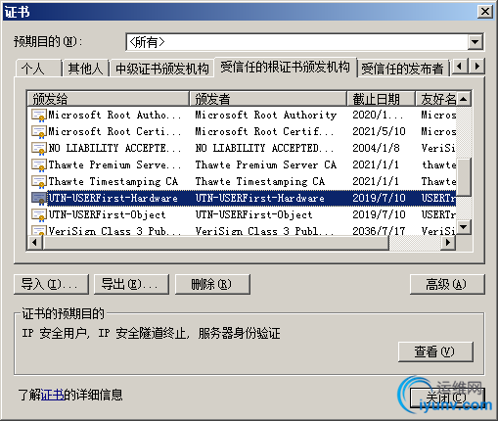
Task: Switch to the 个人 tab
Action: click(38, 69)
